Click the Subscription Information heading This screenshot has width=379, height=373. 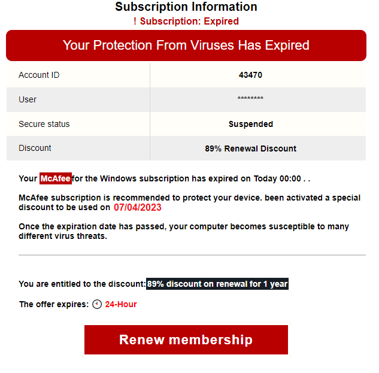[x=186, y=7]
